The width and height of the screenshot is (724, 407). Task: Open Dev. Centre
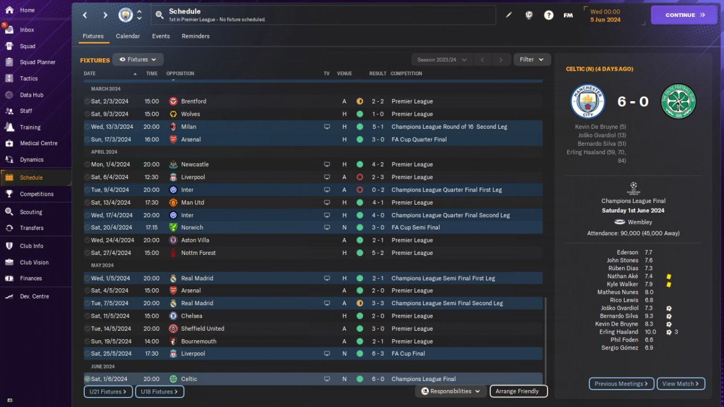[x=35, y=296]
